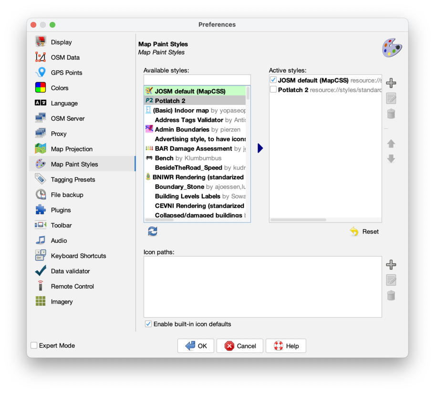Open the Imagery preferences section
This screenshot has height=393, width=435.
click(62, 301)
